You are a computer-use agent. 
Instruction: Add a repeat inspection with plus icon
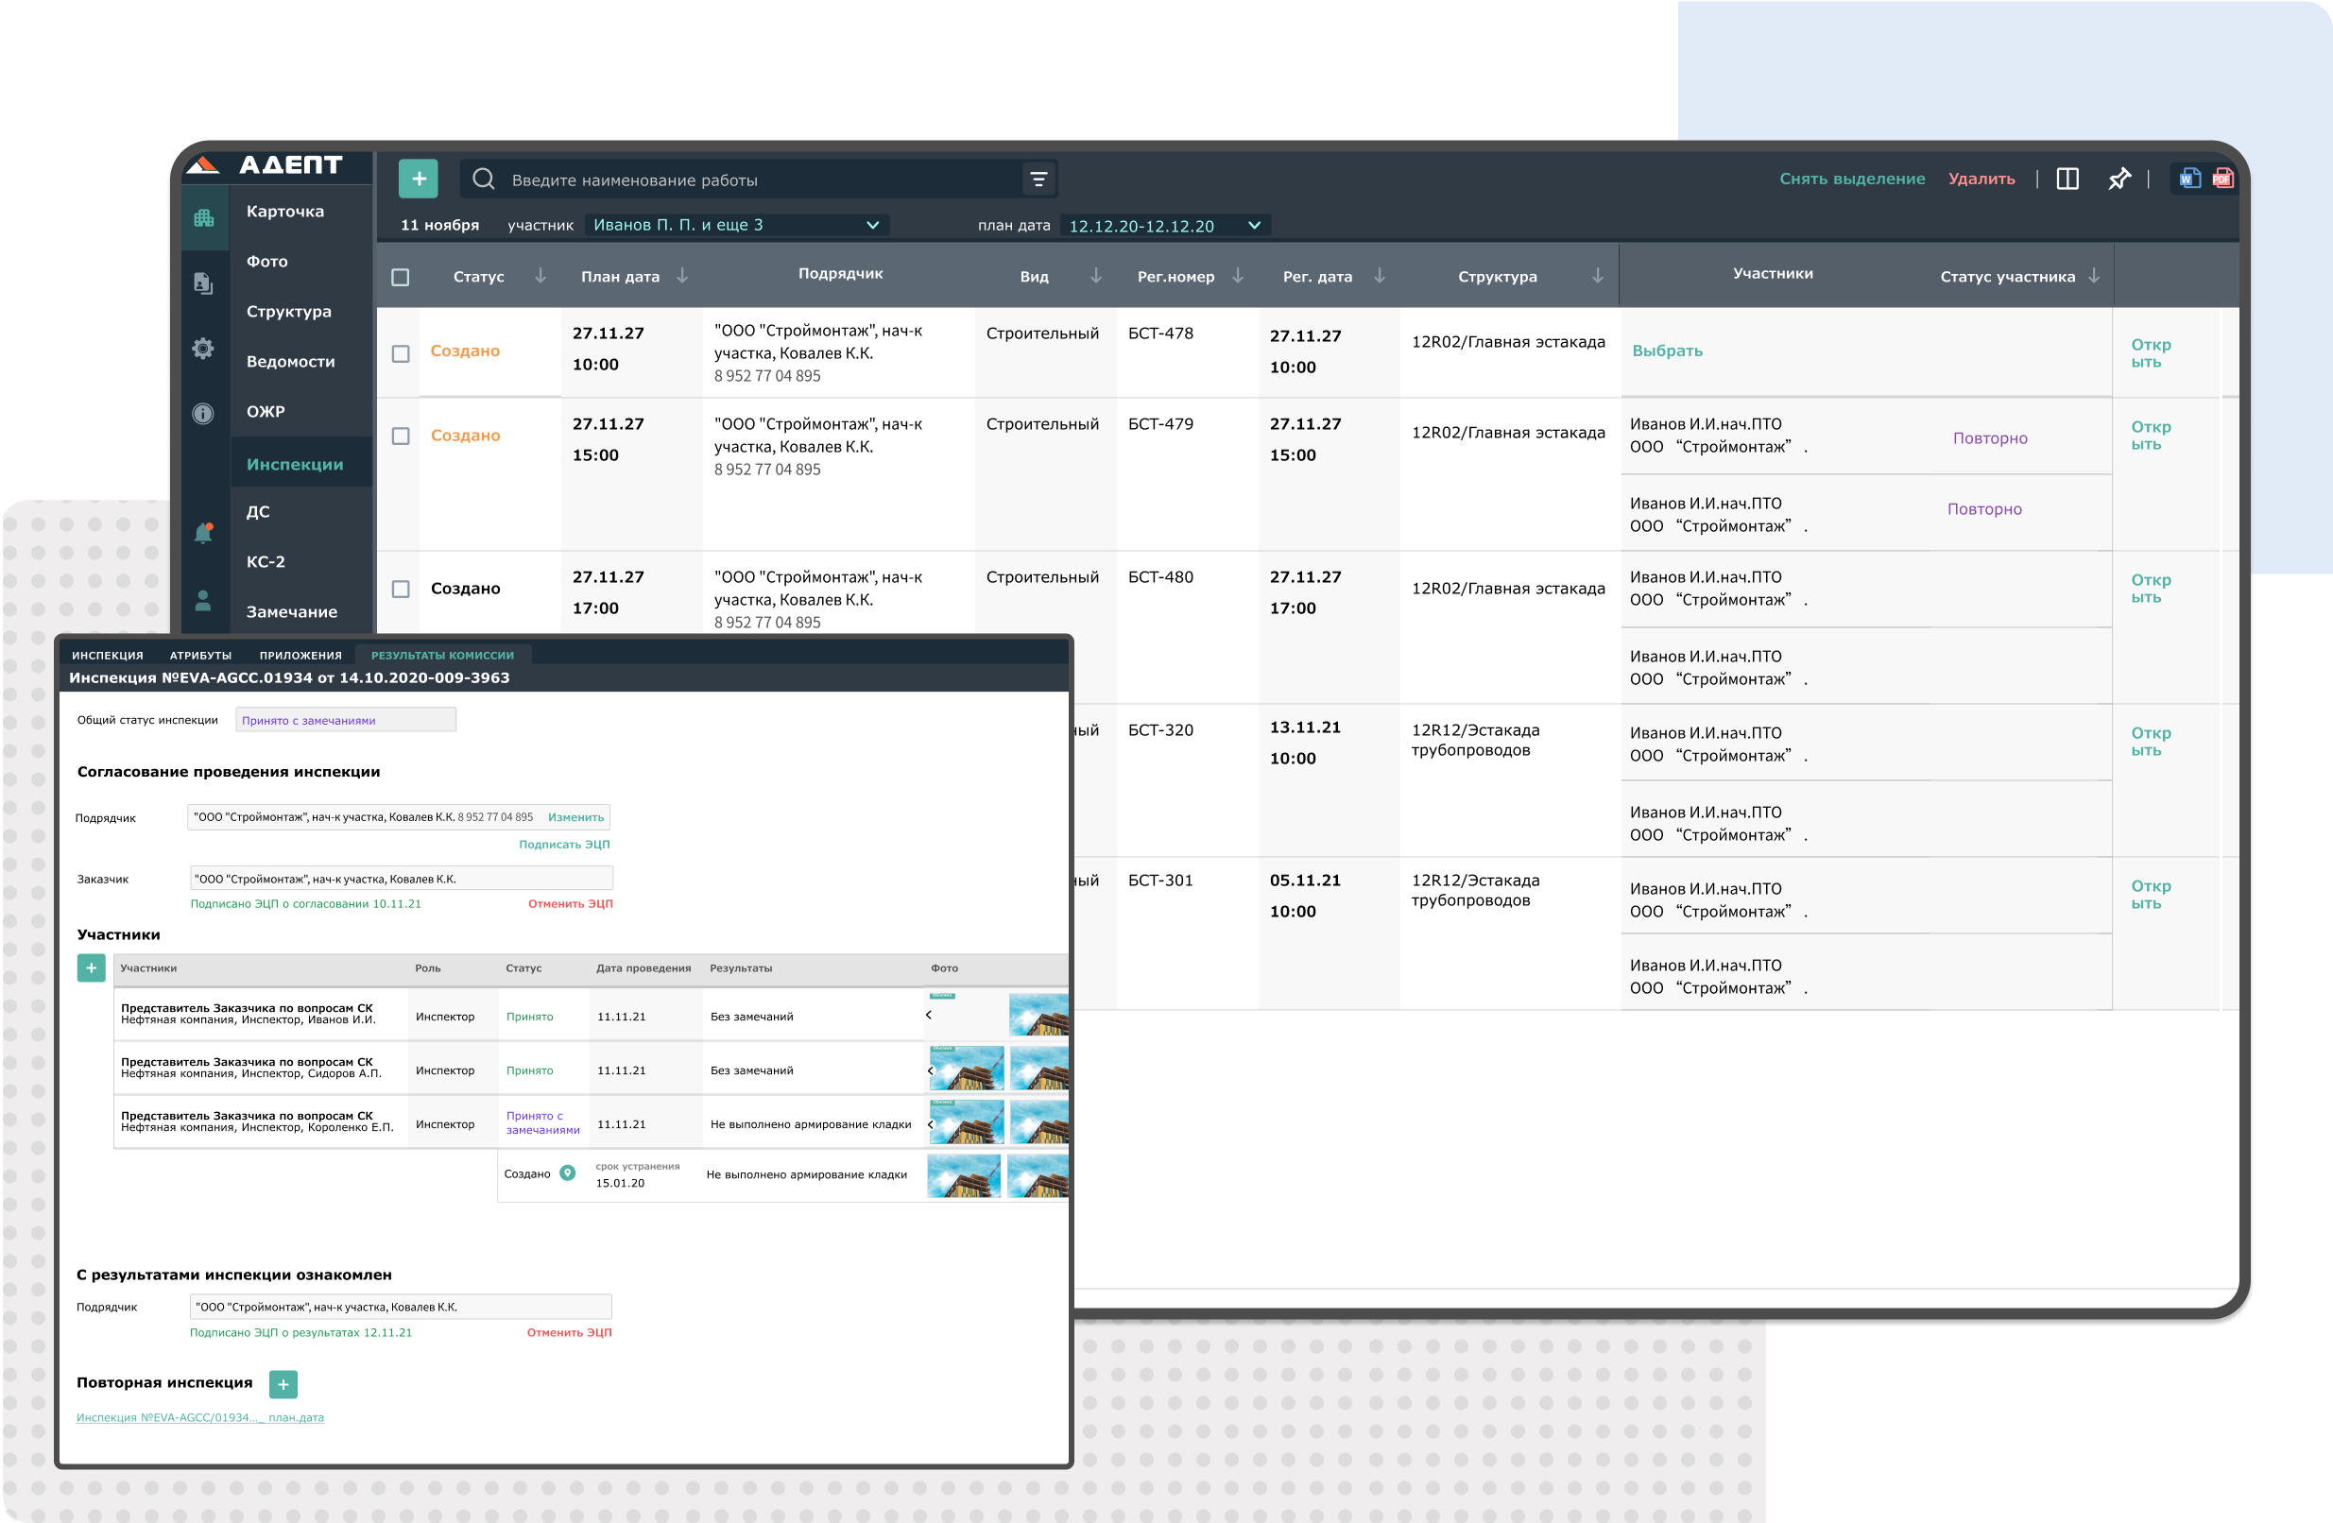point(283,1384)
